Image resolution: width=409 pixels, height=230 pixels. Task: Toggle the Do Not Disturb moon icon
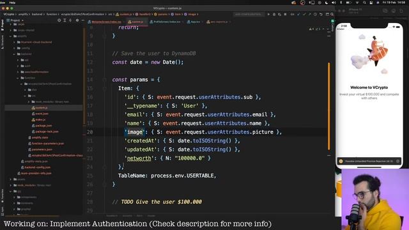327,3
